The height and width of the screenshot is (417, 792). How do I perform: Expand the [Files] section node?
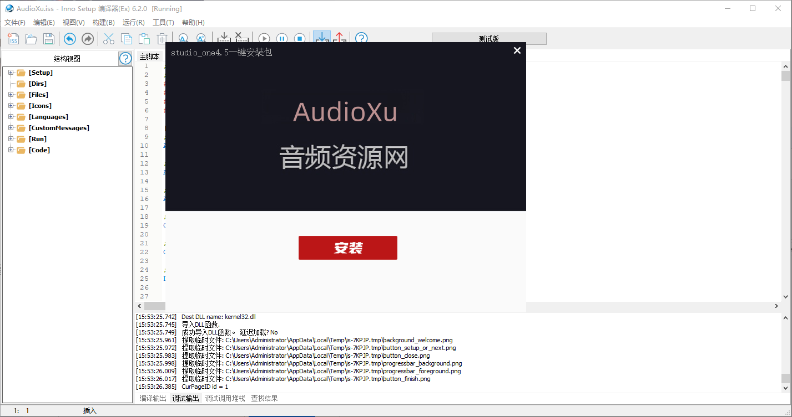pos(10,95)
